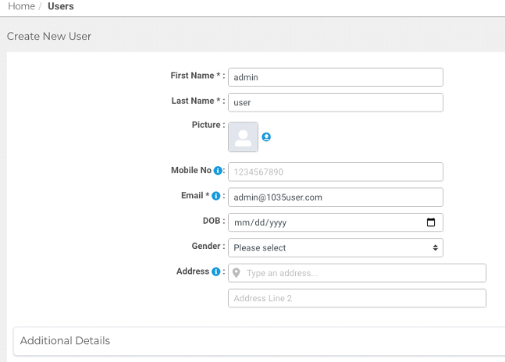
Task: Click into the Mobile No field
Action: (336, 172)
